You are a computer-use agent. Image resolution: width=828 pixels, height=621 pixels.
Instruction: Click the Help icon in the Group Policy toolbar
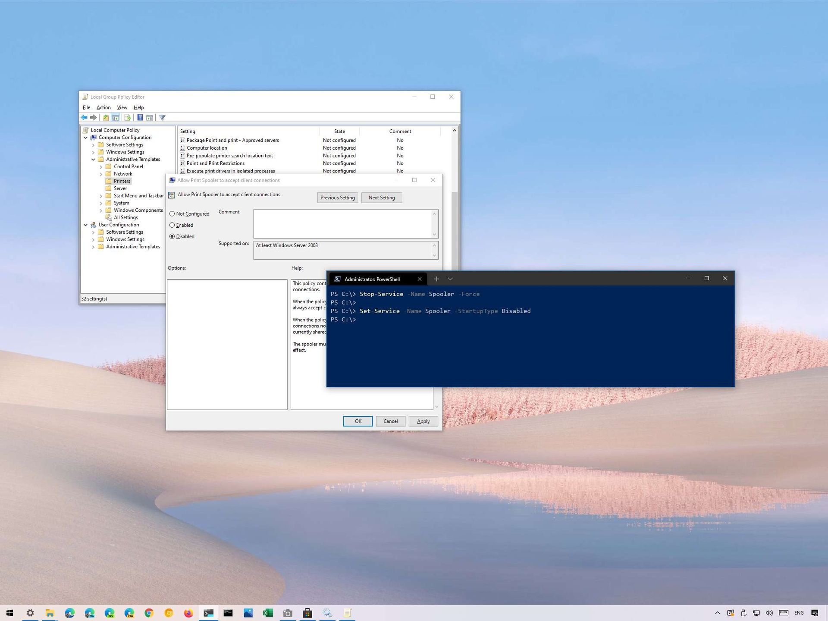point(140,117)
